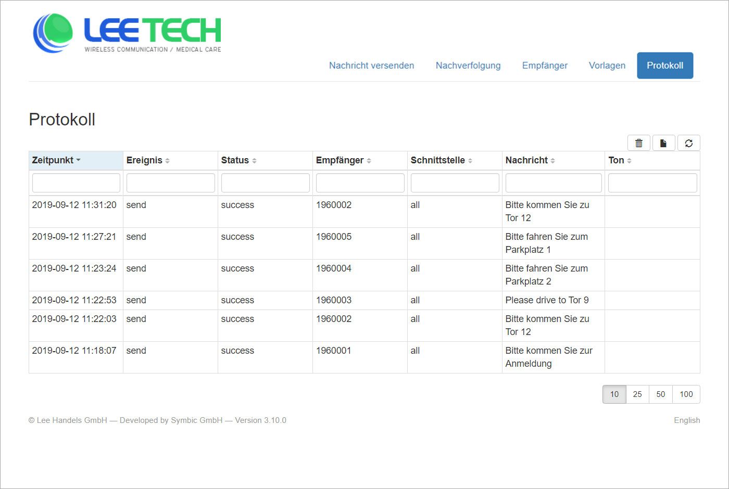Open the Nachricht versenden page
The width and height of the screenshot is (729, 489).
[371, 66]
